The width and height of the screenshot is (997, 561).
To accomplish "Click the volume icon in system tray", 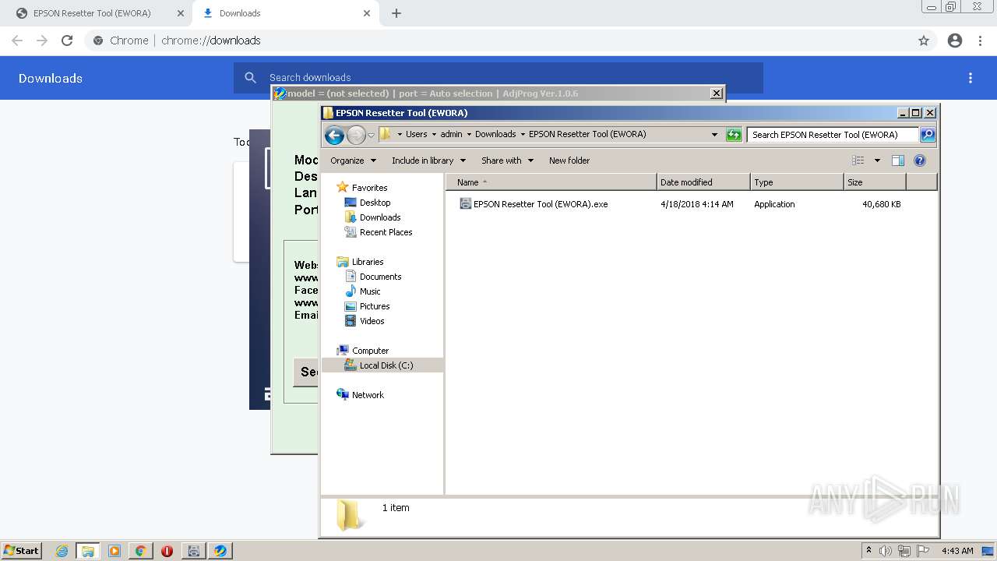I will pos(886,551).
